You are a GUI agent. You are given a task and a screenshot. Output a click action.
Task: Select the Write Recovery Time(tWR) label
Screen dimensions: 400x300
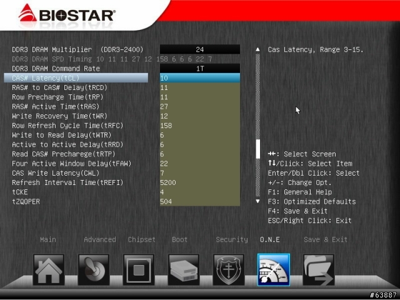pyautogui.click(x=60, y=116)
